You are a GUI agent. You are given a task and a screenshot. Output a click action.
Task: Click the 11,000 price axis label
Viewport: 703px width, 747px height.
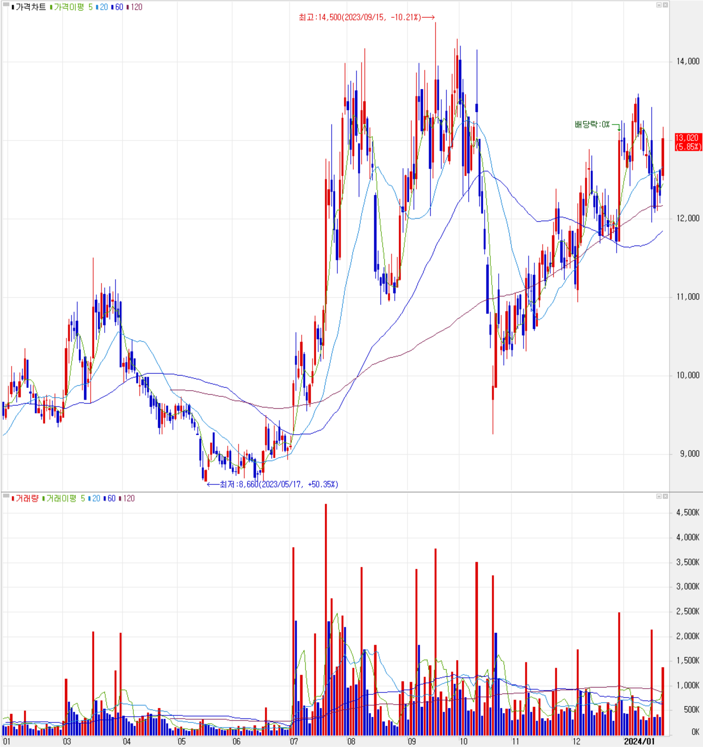click(688, 297)
